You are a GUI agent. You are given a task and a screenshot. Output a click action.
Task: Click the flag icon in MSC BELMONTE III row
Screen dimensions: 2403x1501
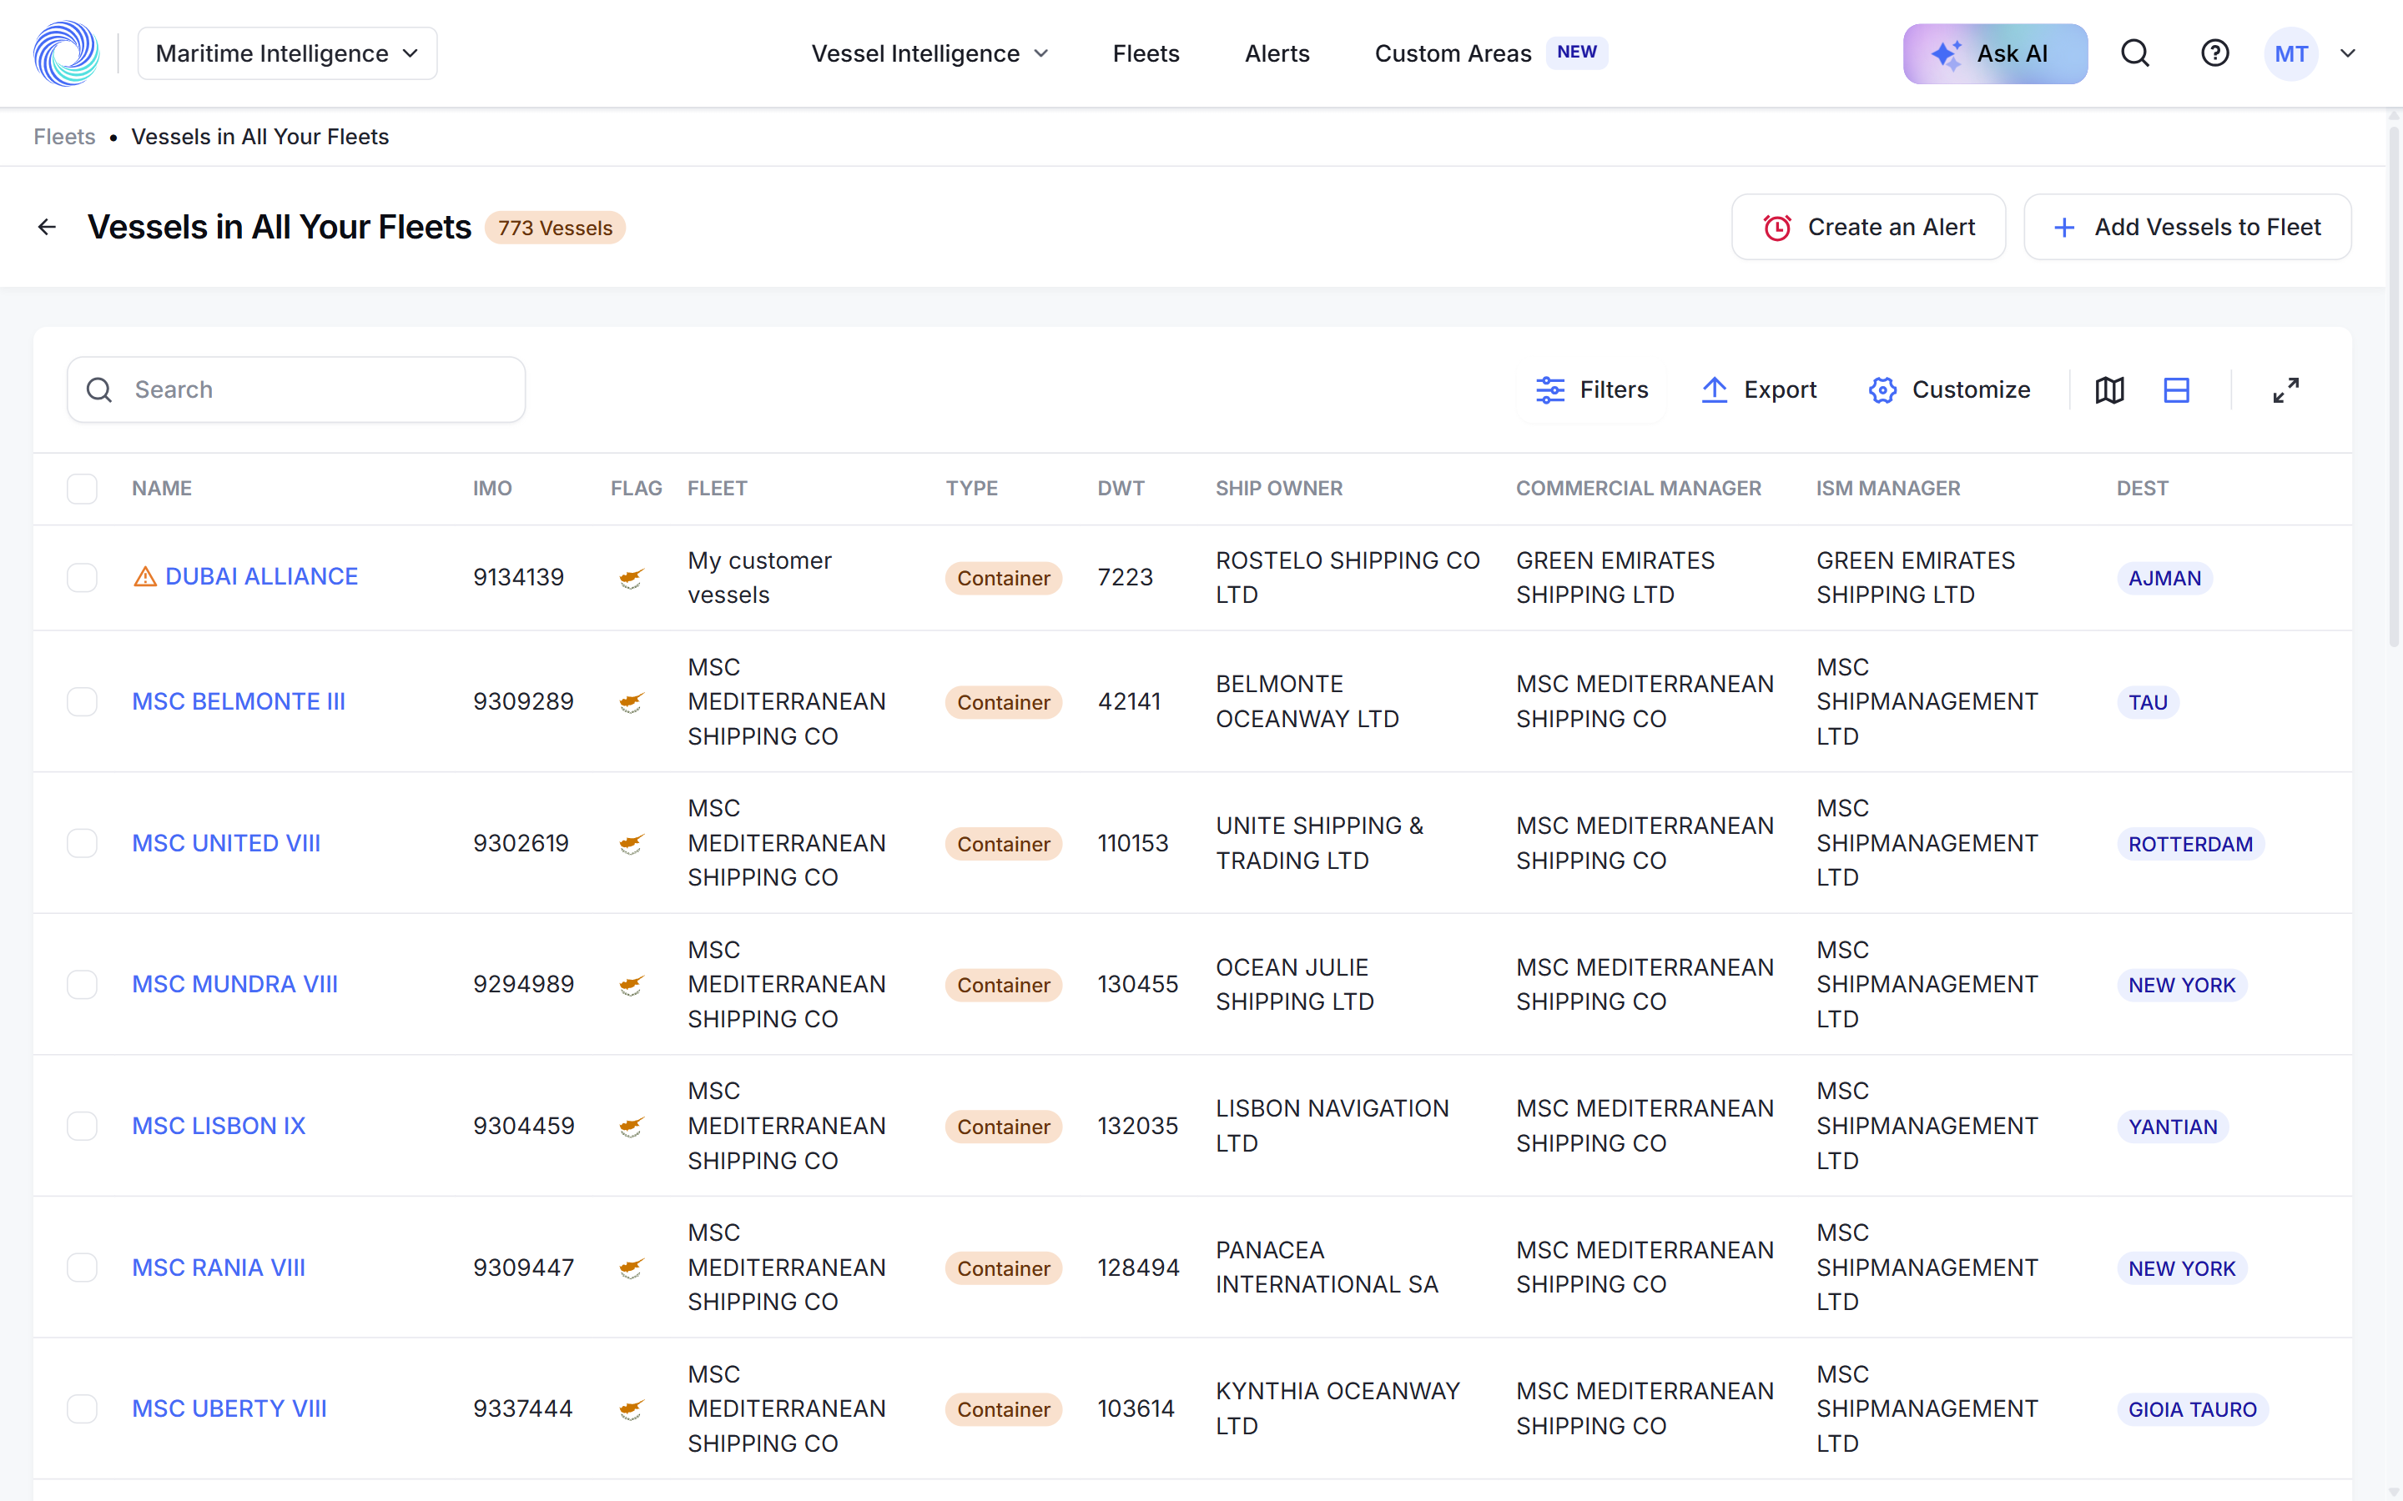632,702
